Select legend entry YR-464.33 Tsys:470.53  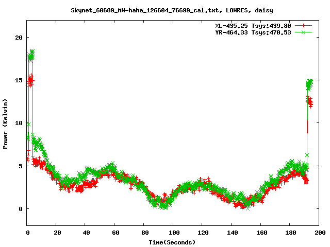click(253, 32)
